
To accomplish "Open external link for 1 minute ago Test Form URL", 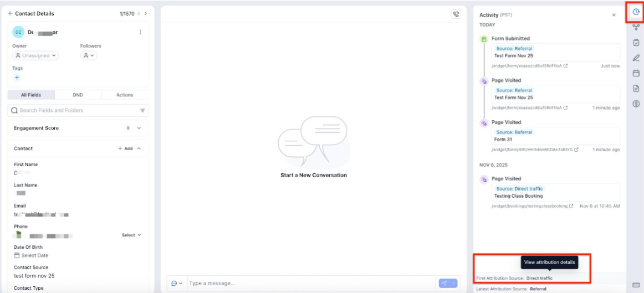I will [565, 107].
